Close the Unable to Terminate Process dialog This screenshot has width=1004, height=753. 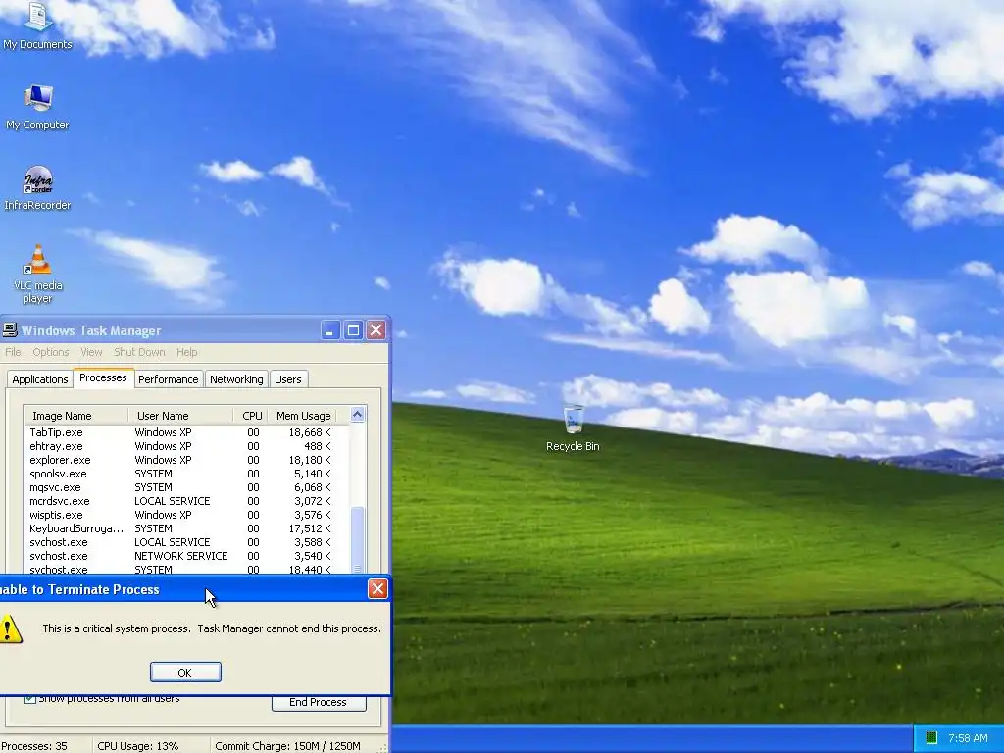pos(377,589)
